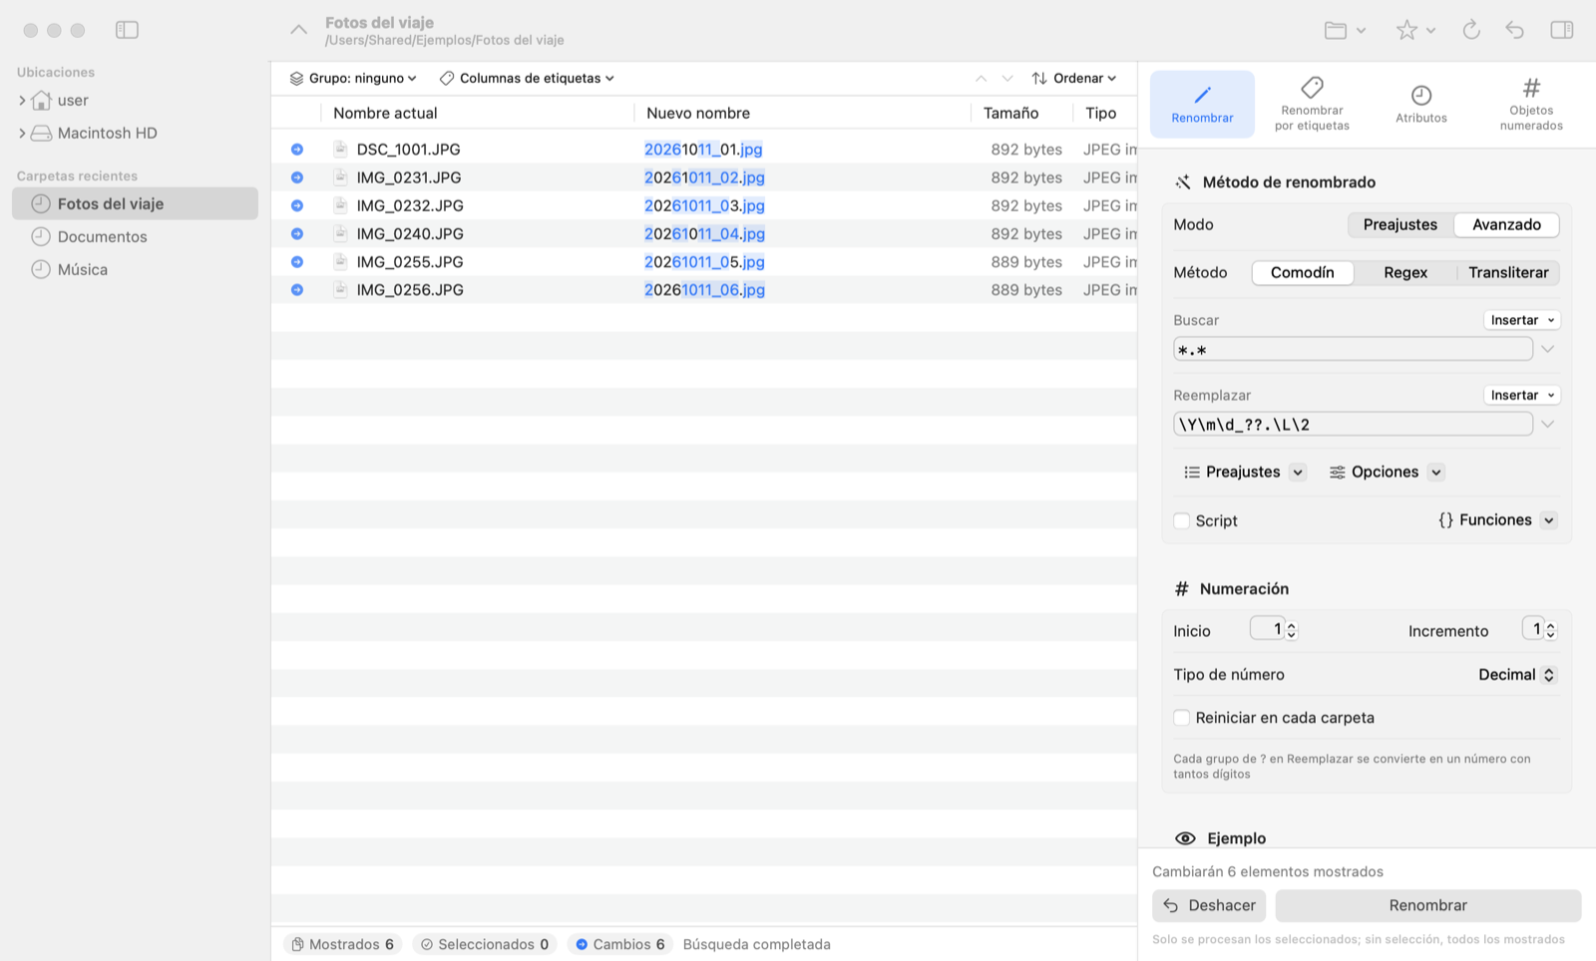Click the Renombrar action button
The width and height of the screenshot is (1596, 961).
coord(1428,905)
